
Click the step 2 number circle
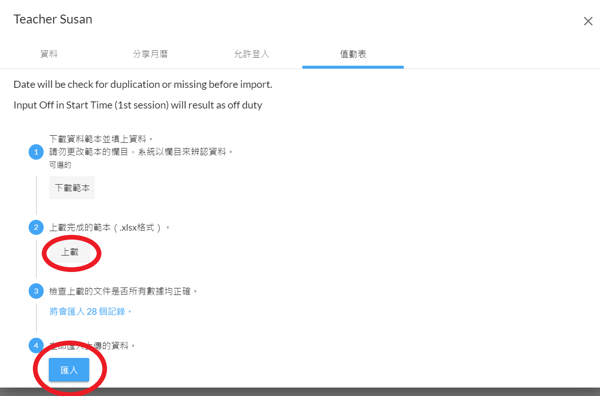[x=36, y=228]
